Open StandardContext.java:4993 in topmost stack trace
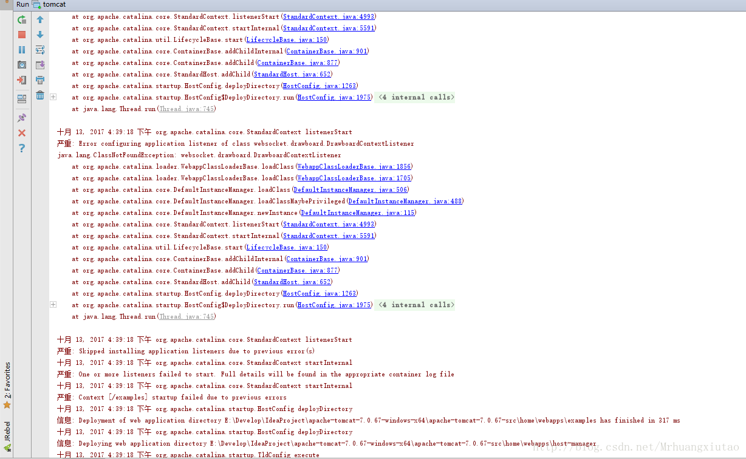This screenshot has height=459, width=746. click(329, 16)
